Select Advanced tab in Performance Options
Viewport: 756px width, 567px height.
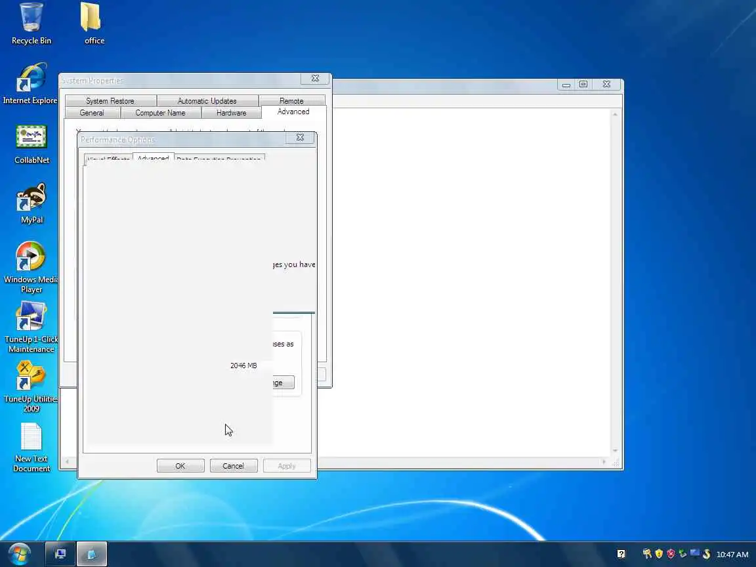pyautogui.click(x=153, y=157)
